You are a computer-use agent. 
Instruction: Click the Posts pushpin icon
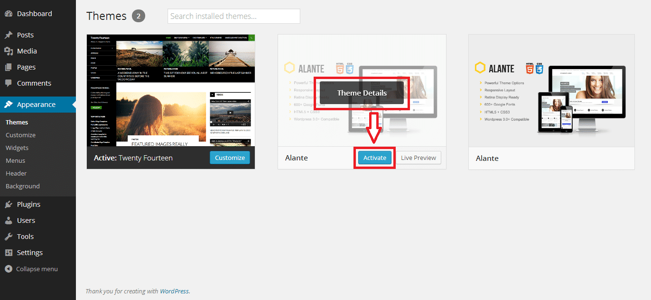tap(9, 35)
